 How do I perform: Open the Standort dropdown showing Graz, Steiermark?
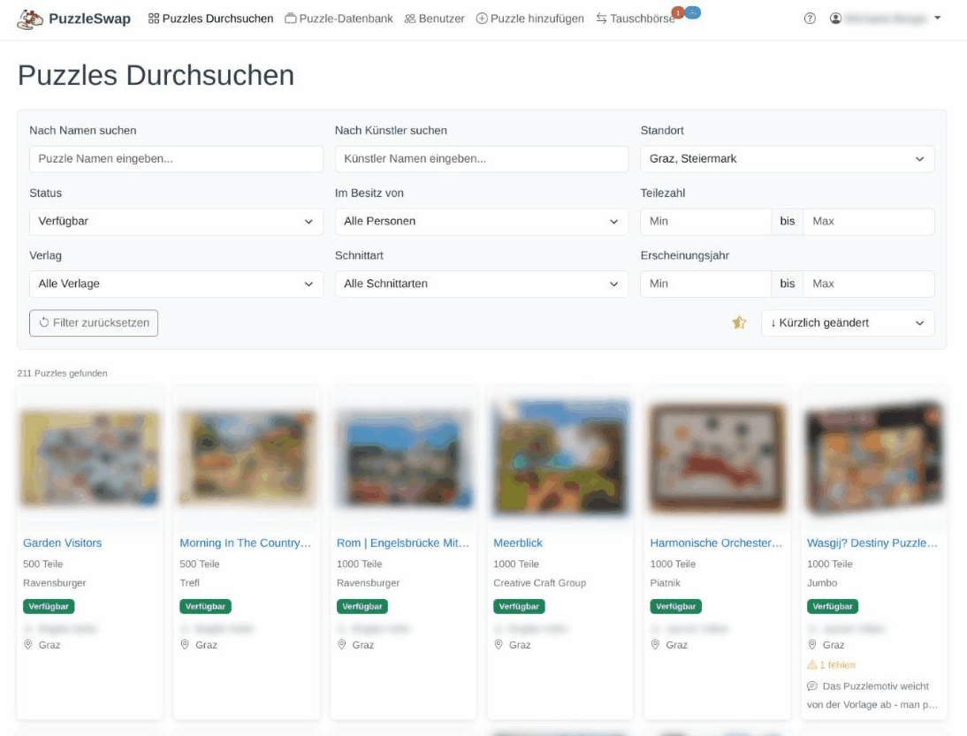click(787, 159)
